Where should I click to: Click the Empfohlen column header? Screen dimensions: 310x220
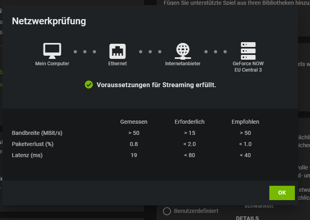[245, 122]
